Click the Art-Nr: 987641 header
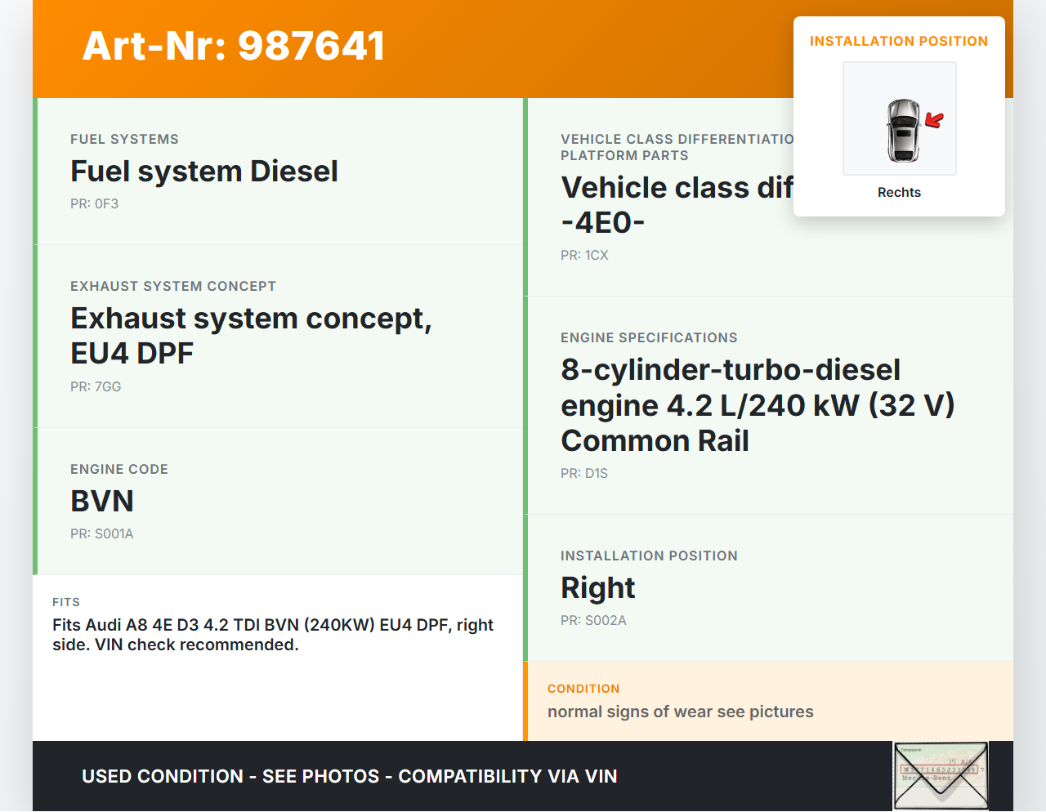 234,46
